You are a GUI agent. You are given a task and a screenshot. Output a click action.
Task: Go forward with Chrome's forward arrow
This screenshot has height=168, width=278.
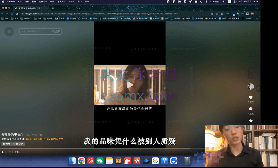pyautogui.click(x=7, y=14)
